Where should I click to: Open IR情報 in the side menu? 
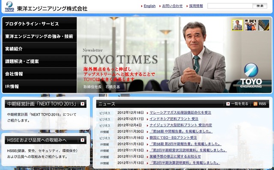(x=39, y=86)
